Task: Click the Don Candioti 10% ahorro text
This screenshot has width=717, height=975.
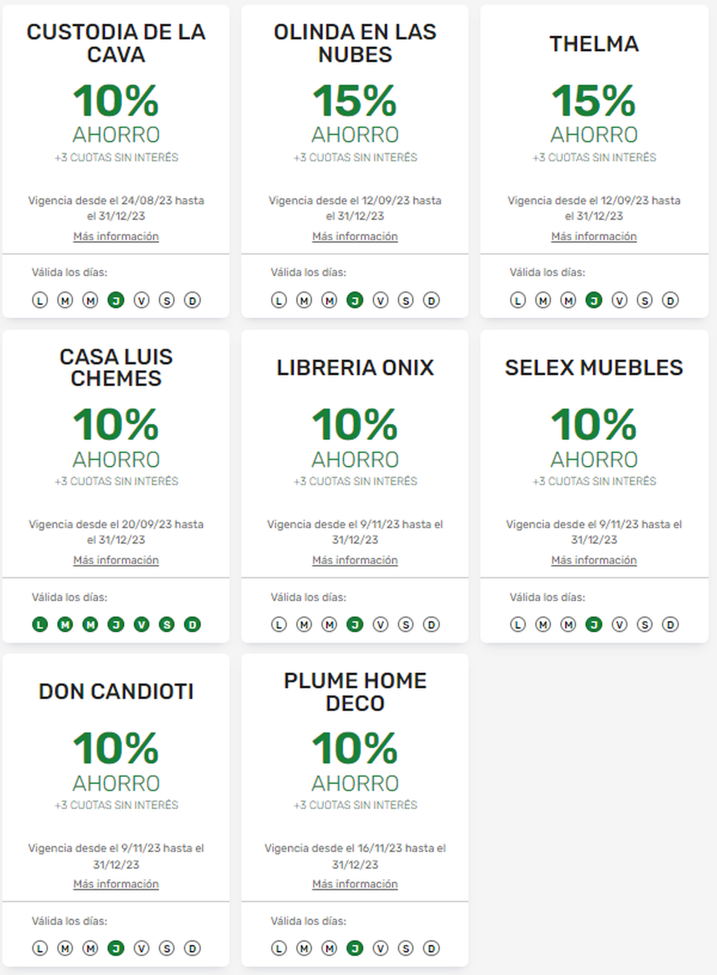Action: click(116, 760)
